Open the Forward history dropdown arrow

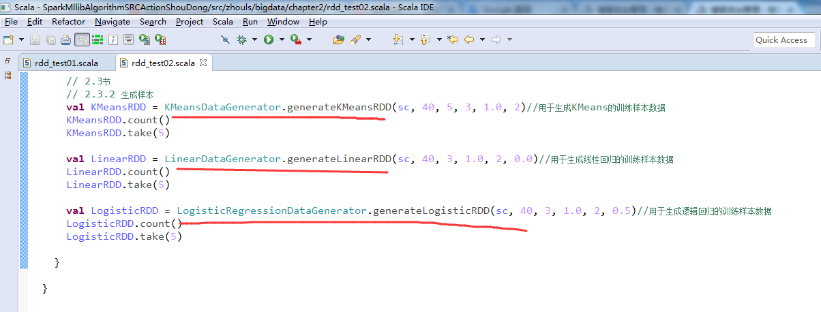tap(509, 40)
